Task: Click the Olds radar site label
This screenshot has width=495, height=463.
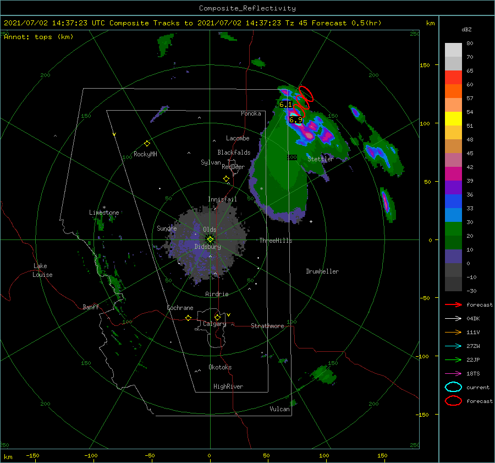Action: [x=210, y=230]
